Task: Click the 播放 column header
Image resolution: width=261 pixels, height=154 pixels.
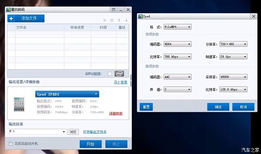Action: coord(122,28)
